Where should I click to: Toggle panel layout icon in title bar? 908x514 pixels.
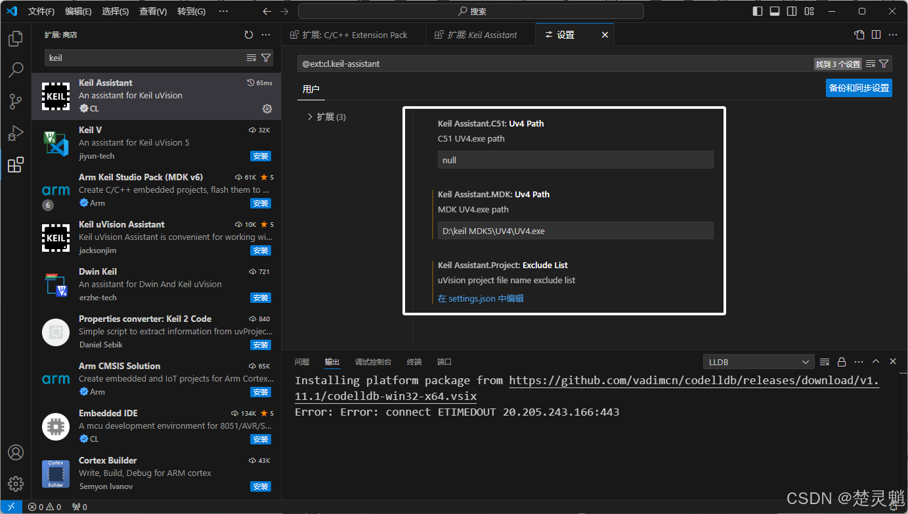tap(775, 11)
